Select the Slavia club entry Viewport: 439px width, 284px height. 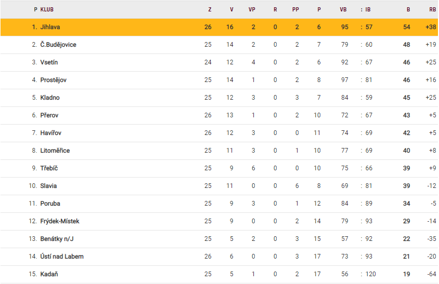pos(48,186)
